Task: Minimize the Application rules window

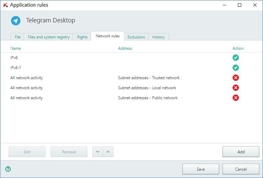Action: coord(225,5)
